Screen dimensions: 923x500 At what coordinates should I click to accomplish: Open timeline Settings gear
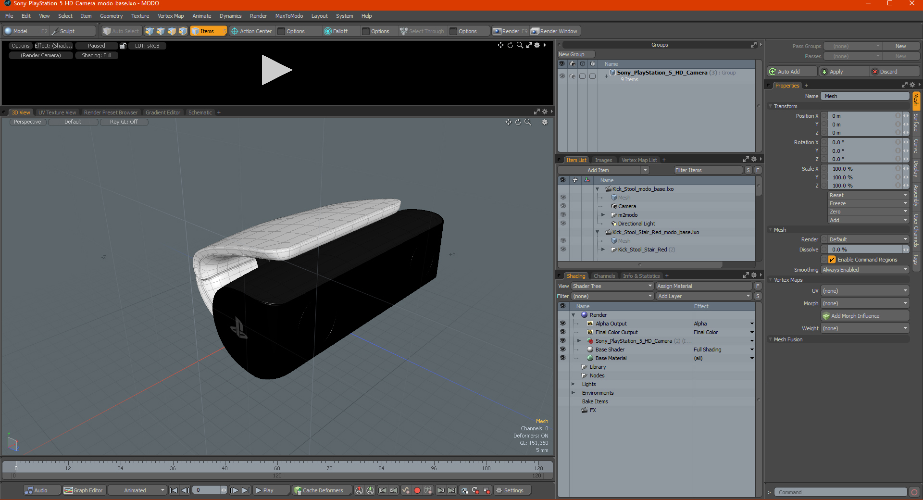point(512,490)
